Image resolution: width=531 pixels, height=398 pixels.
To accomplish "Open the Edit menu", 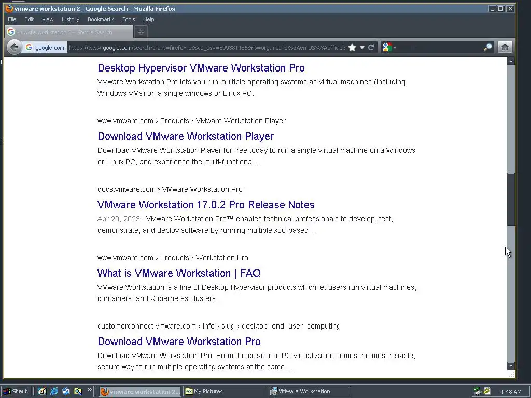I will click(29, 19).
